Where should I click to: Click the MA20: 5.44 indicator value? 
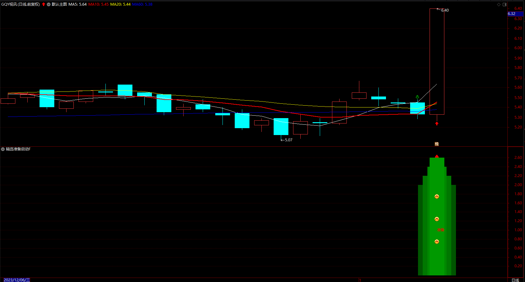[121, 4]
